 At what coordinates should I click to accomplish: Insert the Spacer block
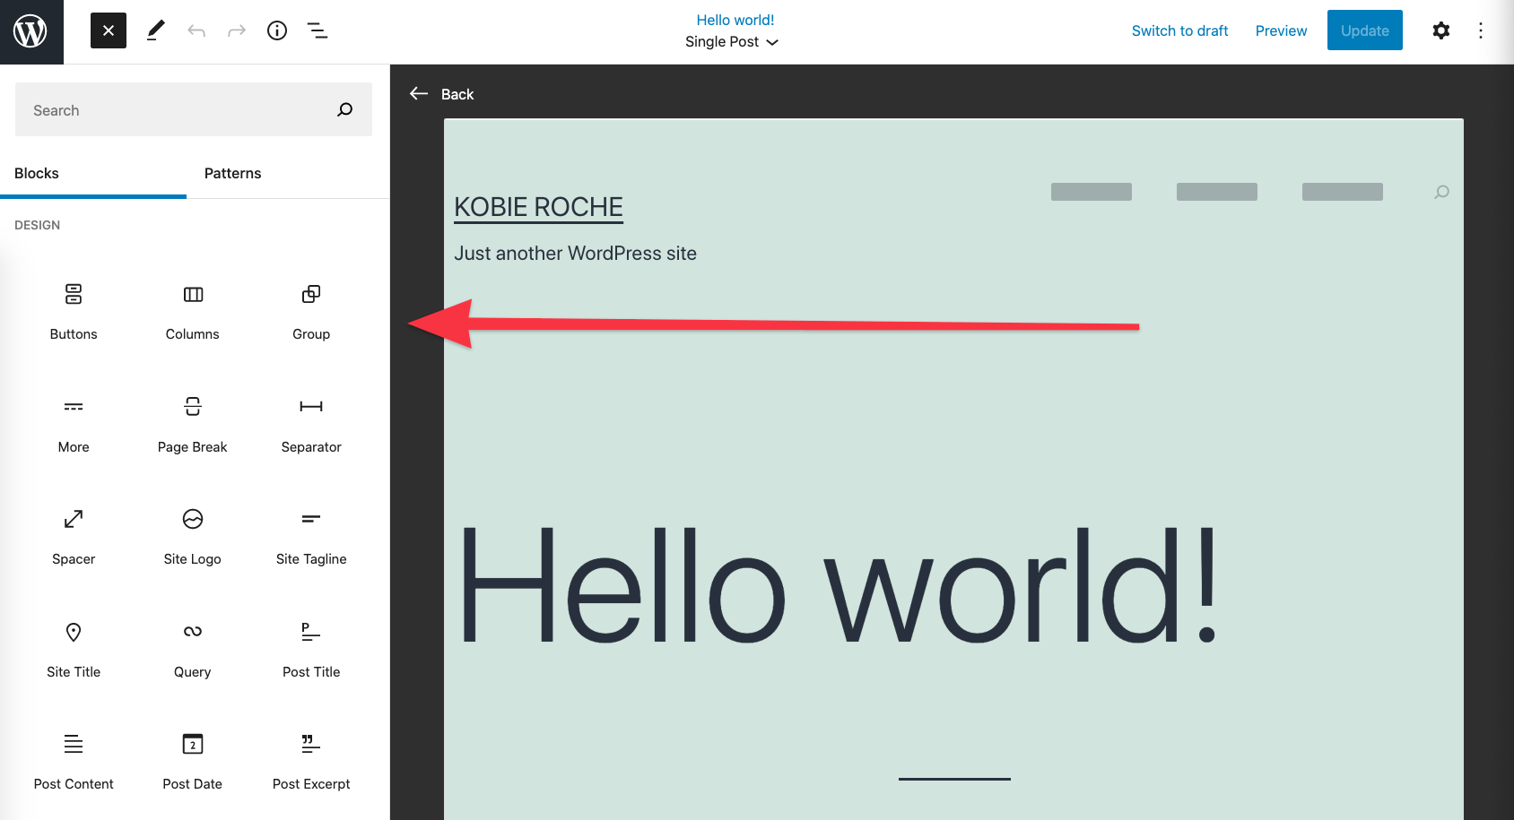pyautogui.click(x=74, y=537)
